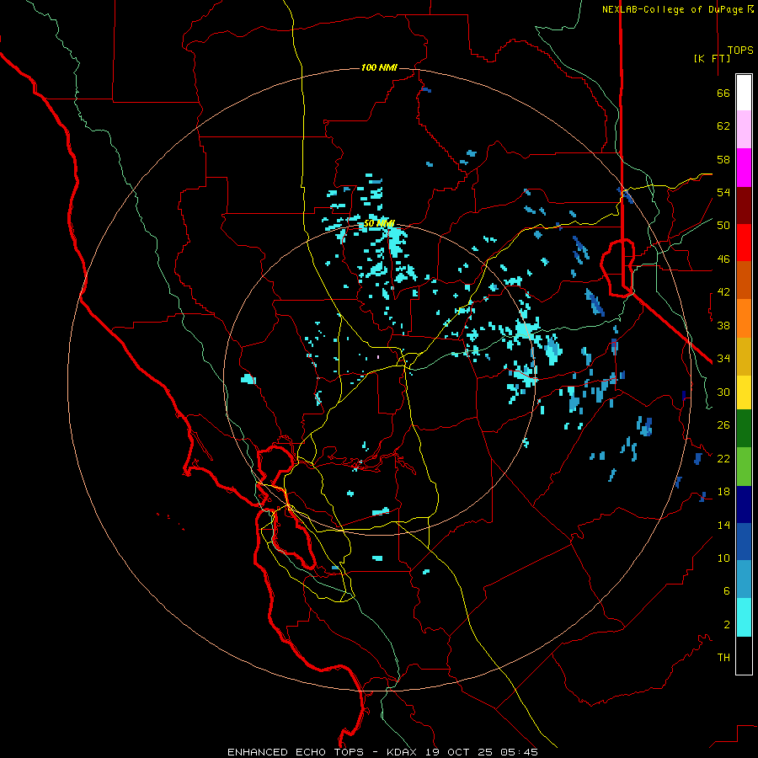Click the '42' legend value

coord(723,292)
